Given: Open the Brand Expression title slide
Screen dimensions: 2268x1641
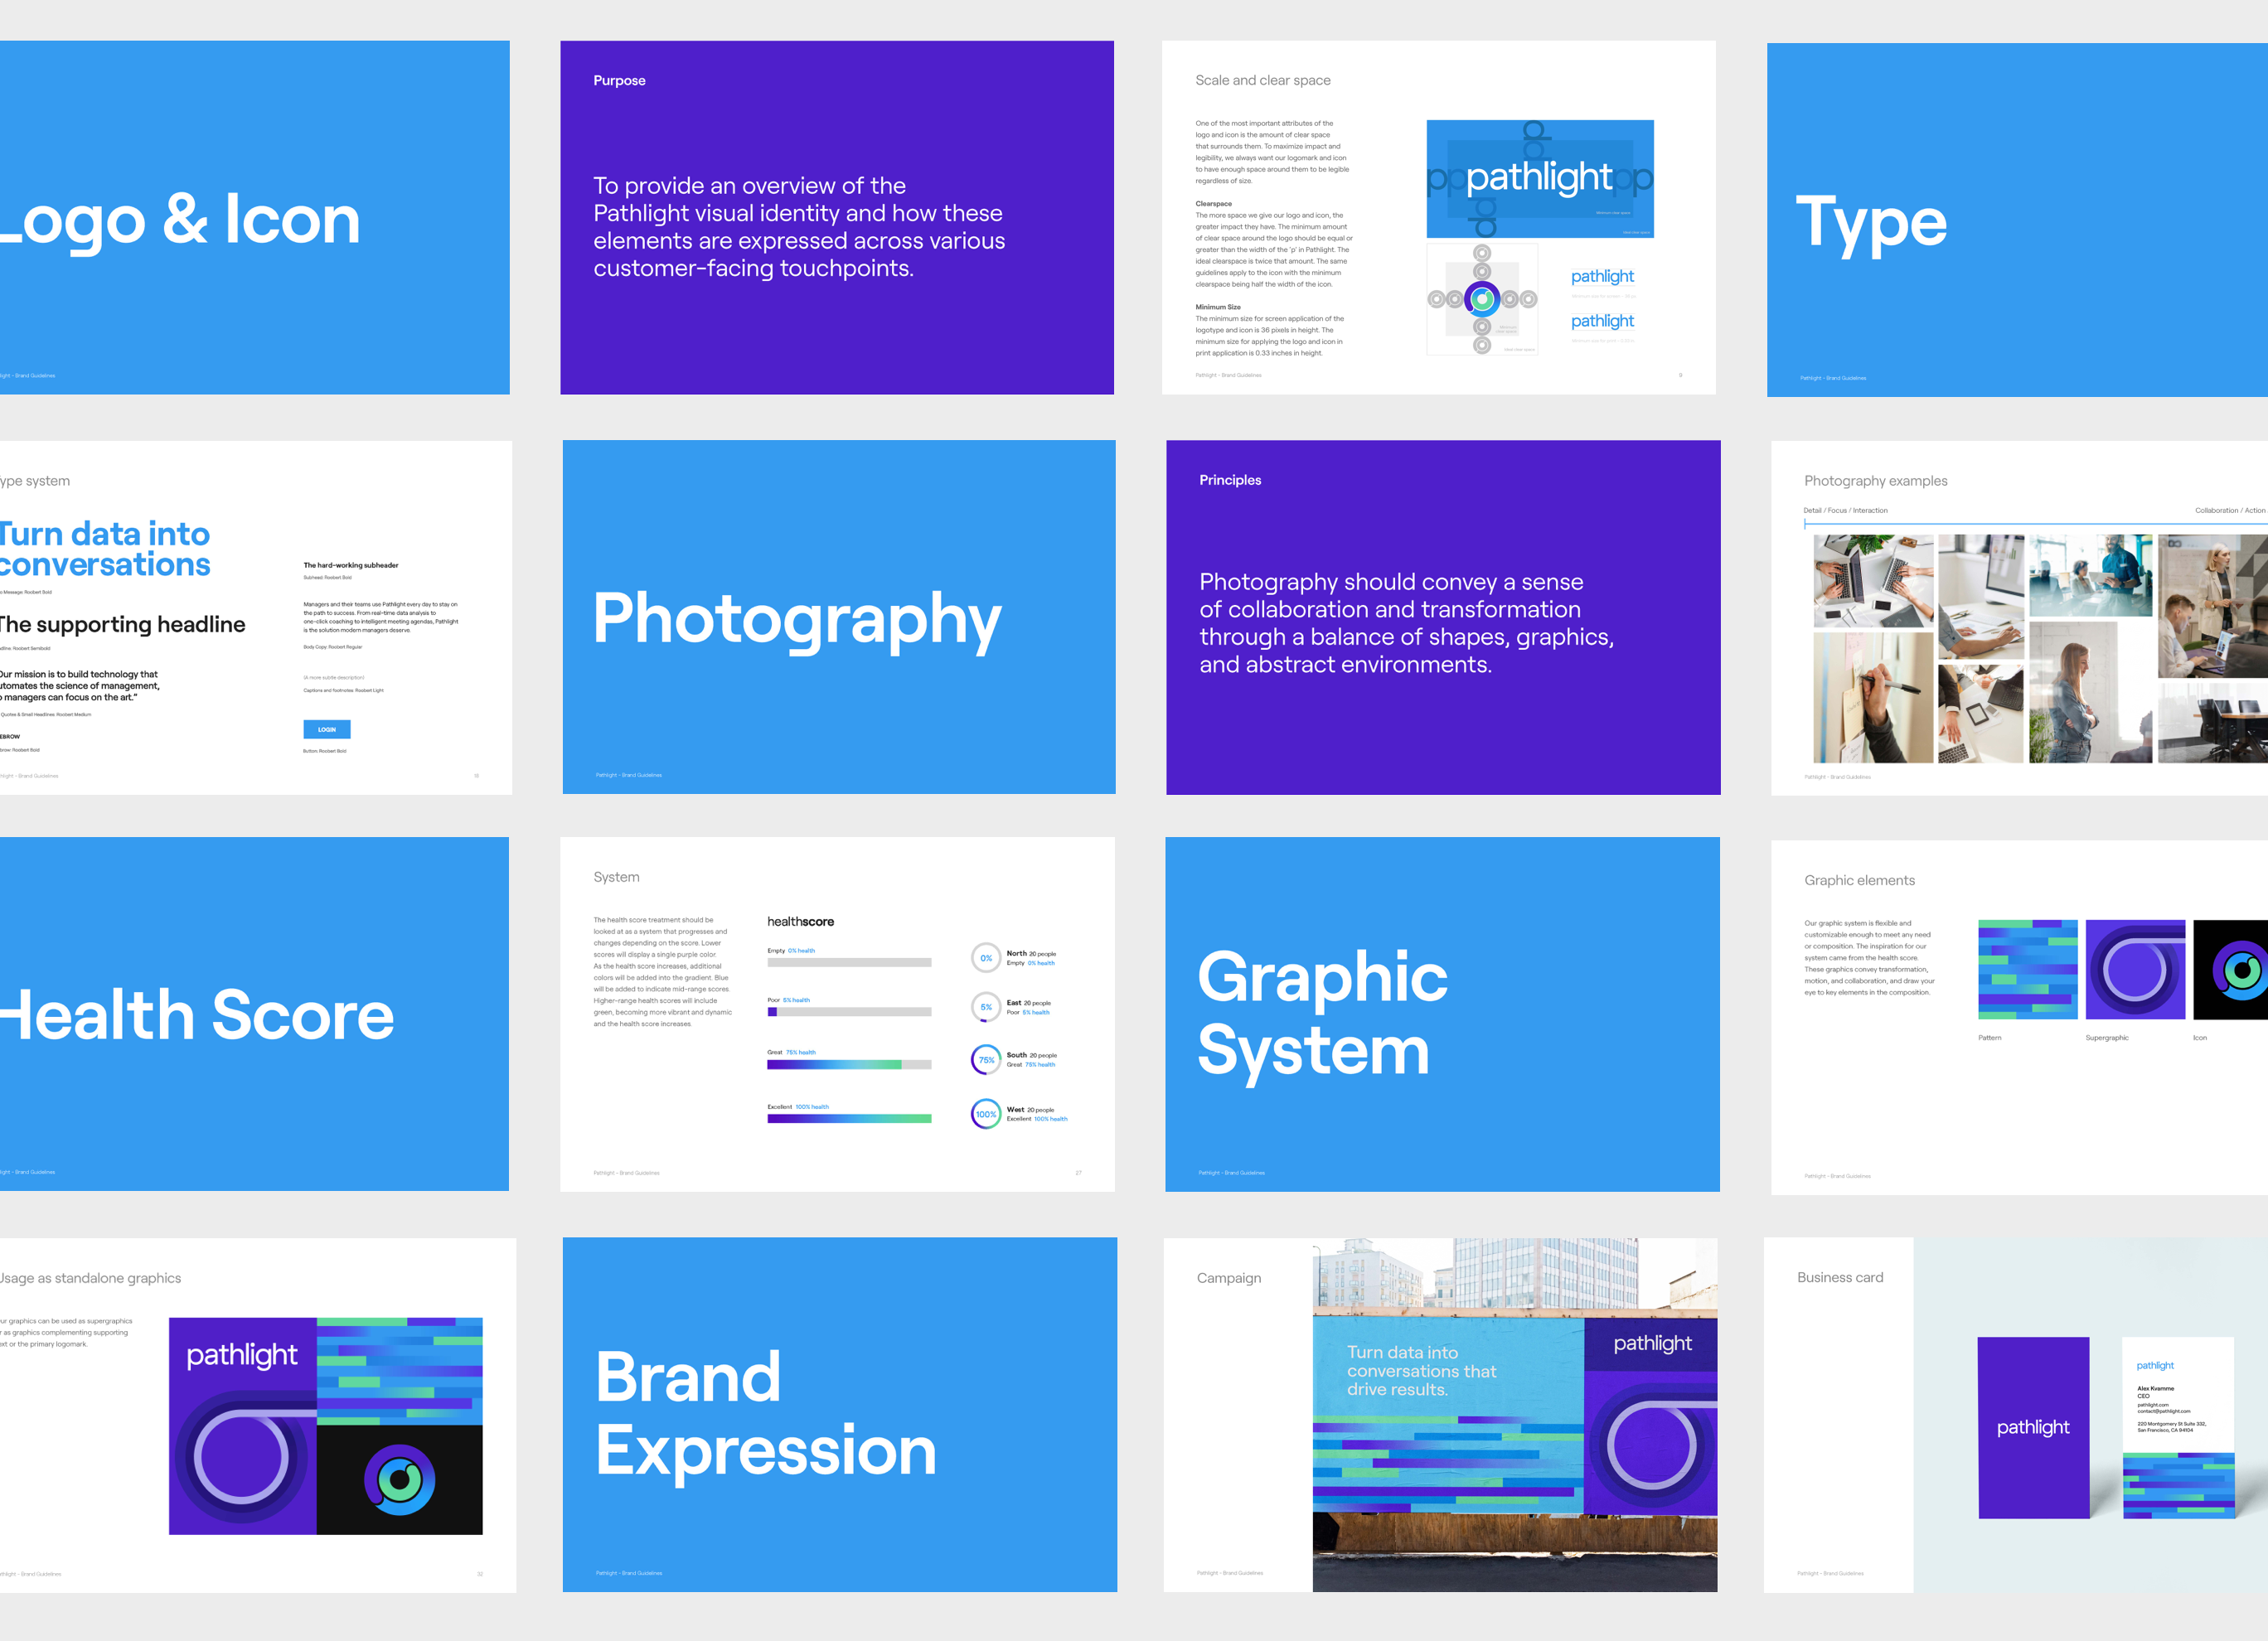Looking at the screenshot, I should click(x=839, y=1414).
